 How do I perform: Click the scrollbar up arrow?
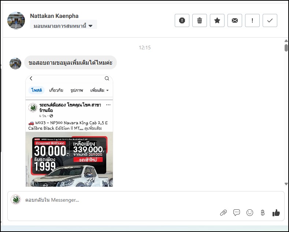click(286, 41)
